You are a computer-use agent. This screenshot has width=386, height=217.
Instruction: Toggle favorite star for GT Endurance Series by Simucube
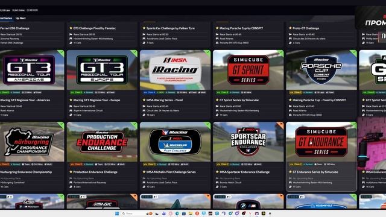tap(290, 172)
